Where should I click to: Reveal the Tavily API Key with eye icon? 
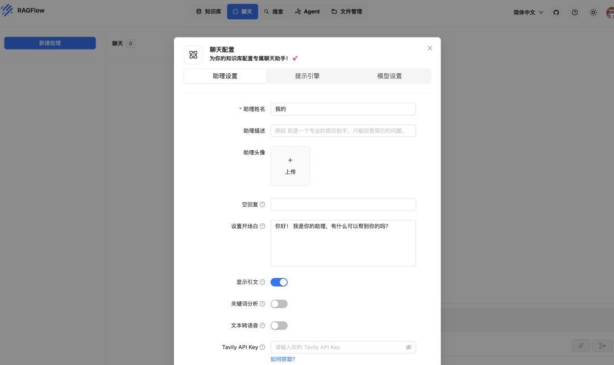coord(409,347)
